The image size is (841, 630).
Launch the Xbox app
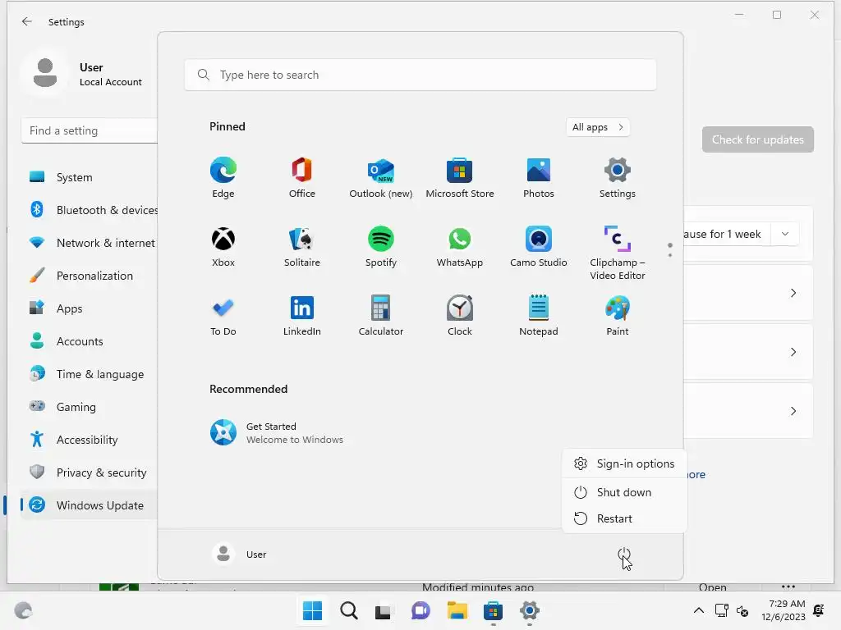coord(223,247)
